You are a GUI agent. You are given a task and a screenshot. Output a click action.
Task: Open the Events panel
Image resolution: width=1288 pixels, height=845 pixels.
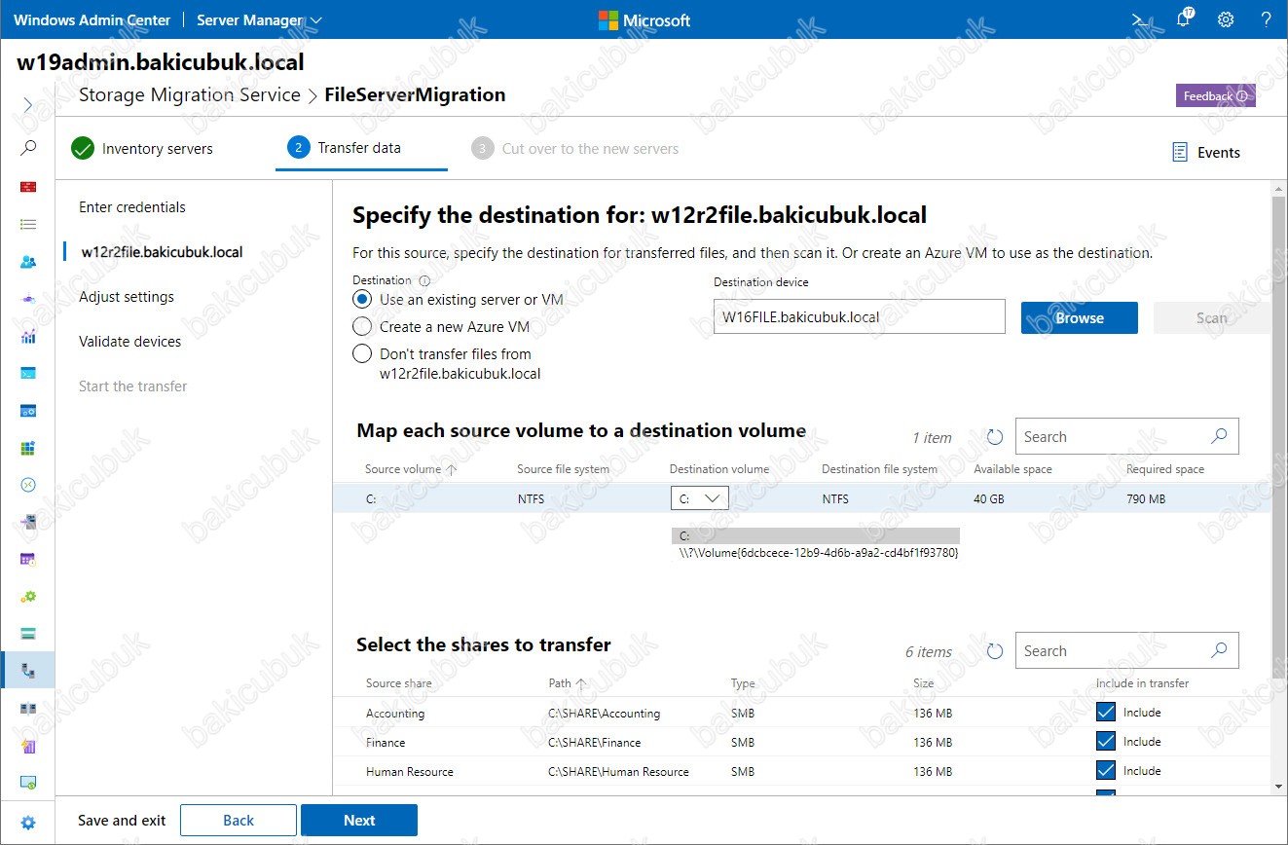click(x=1206, y=152)
